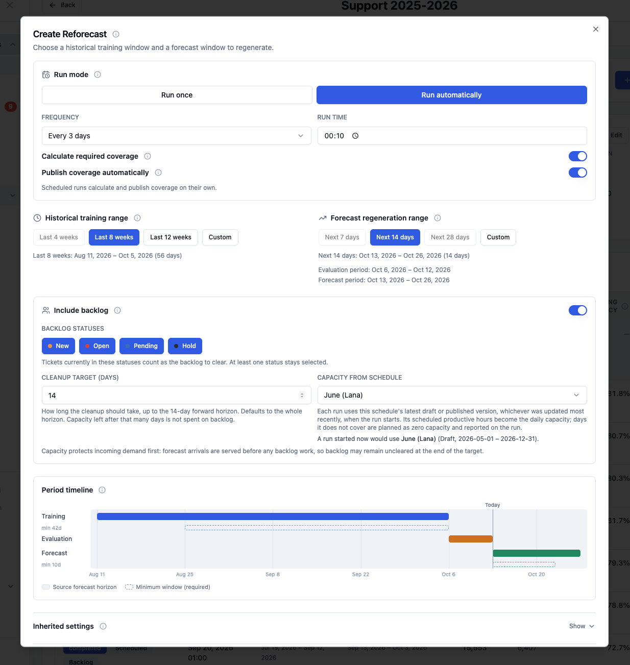
Task: Toggle the Include backlog switch
Action: [x=578, y=310]
